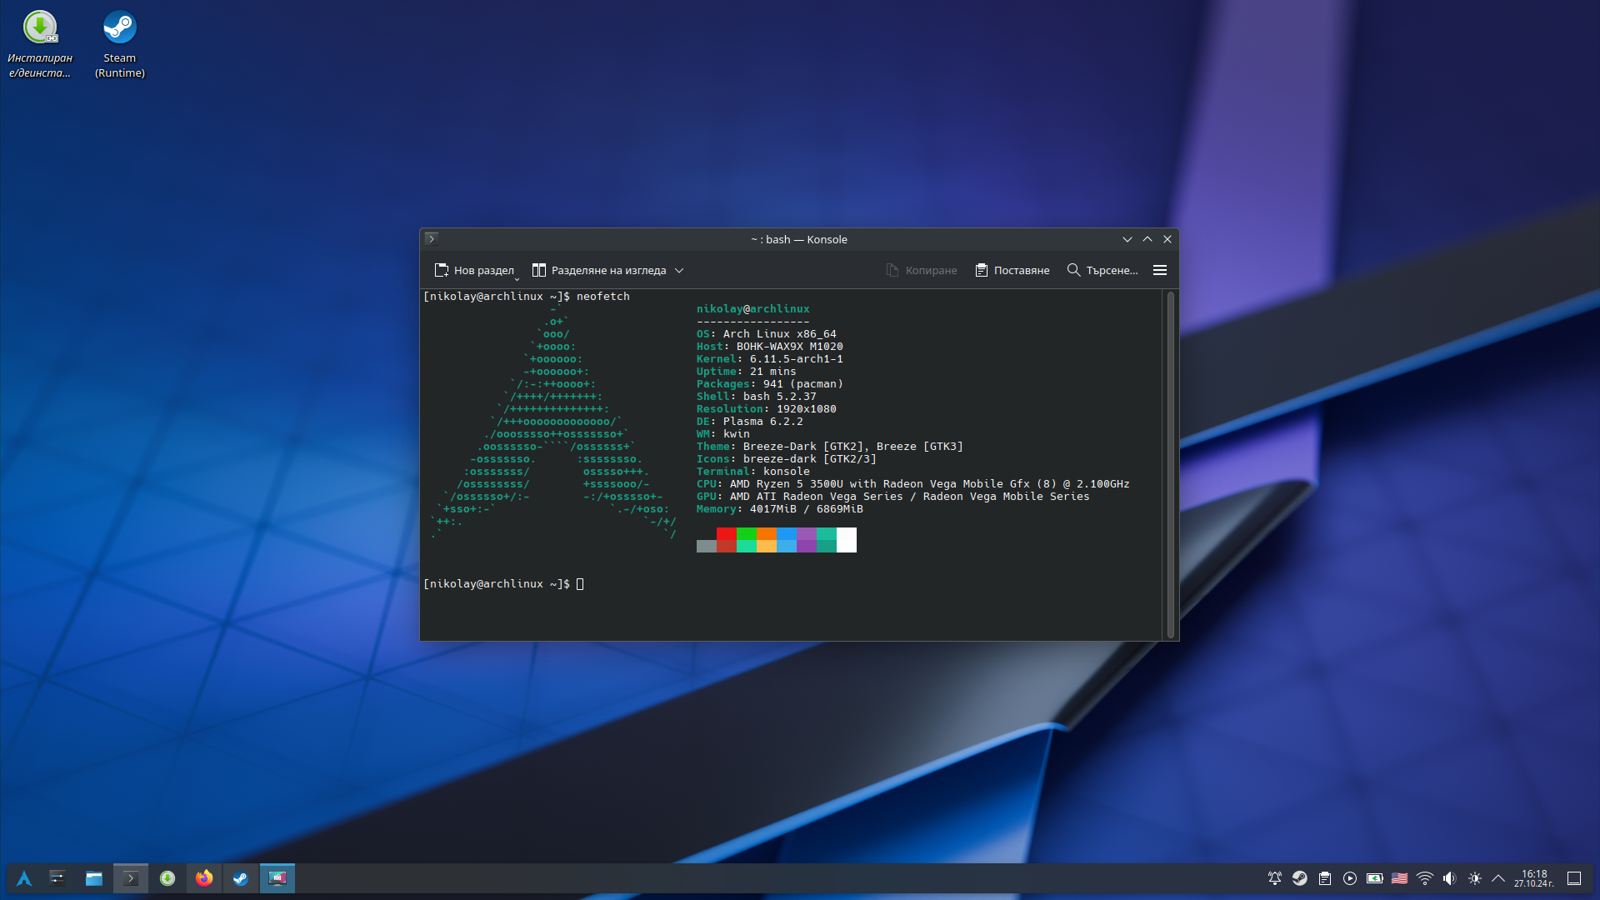The width and height of the screenshot is (1600, 900).
Task: Switch to Konsole task in taskbar
Action: point(131,878)
